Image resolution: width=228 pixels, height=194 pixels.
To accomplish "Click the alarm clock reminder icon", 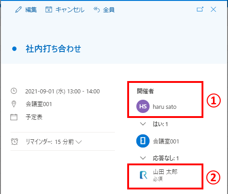I will tap(15, 142).
